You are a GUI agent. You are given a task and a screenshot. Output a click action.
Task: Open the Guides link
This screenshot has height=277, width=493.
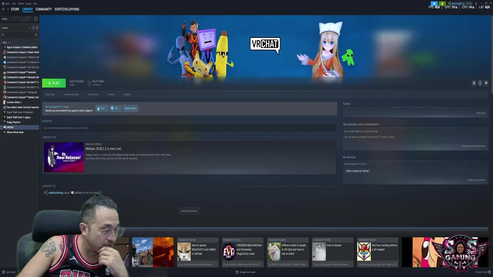click(x=111, y=94)
